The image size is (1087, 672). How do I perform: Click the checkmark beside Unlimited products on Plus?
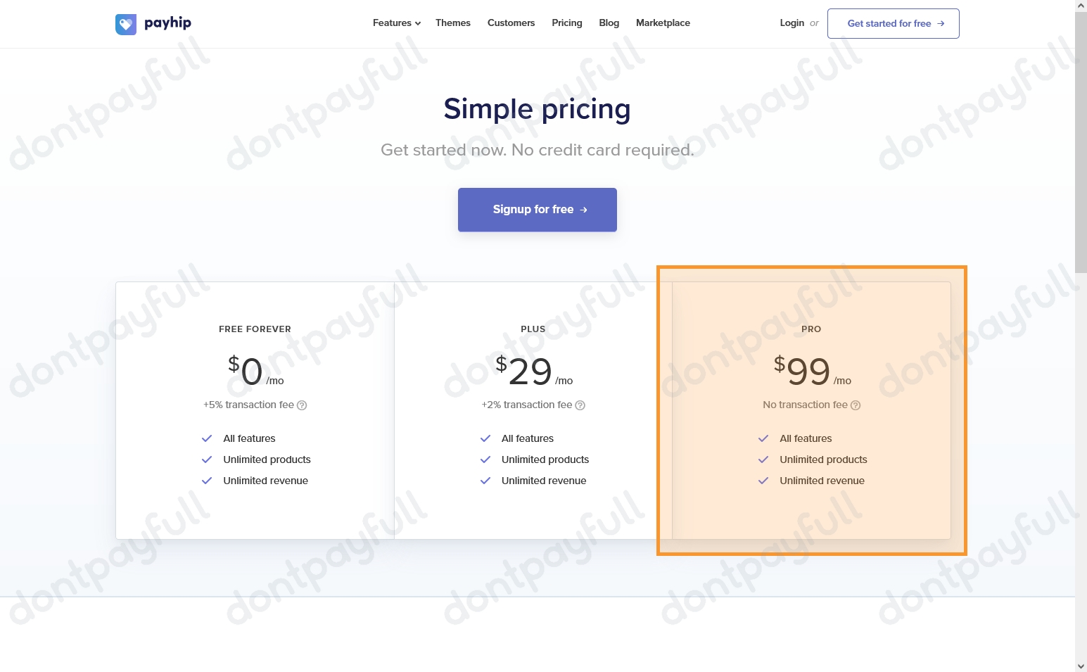485,459
